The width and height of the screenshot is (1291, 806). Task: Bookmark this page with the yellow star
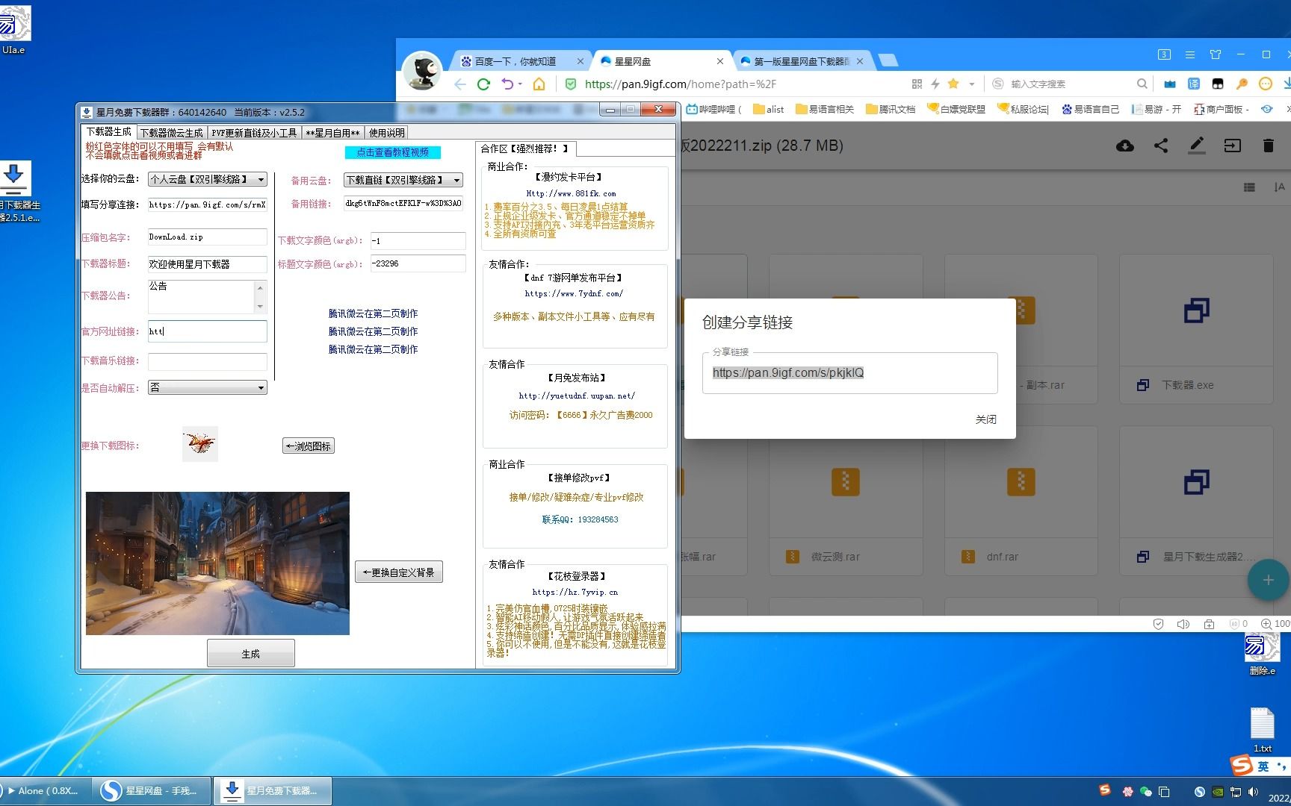(x=953, y=84)
